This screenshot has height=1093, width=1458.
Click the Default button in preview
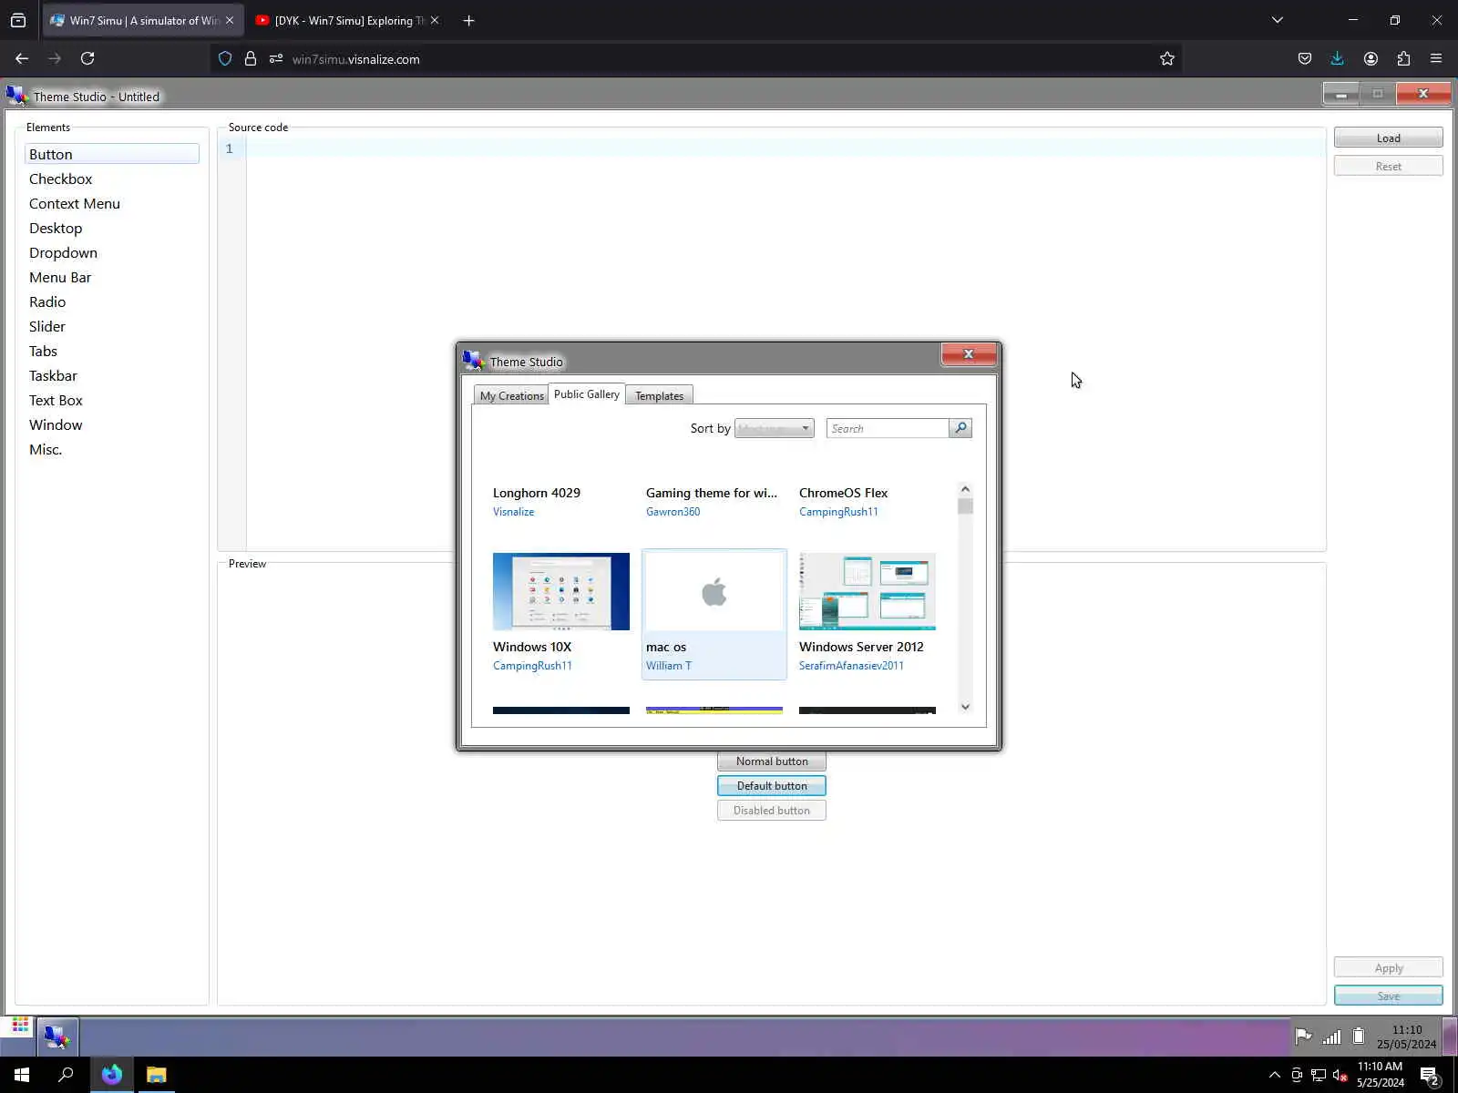coord(772,785)
